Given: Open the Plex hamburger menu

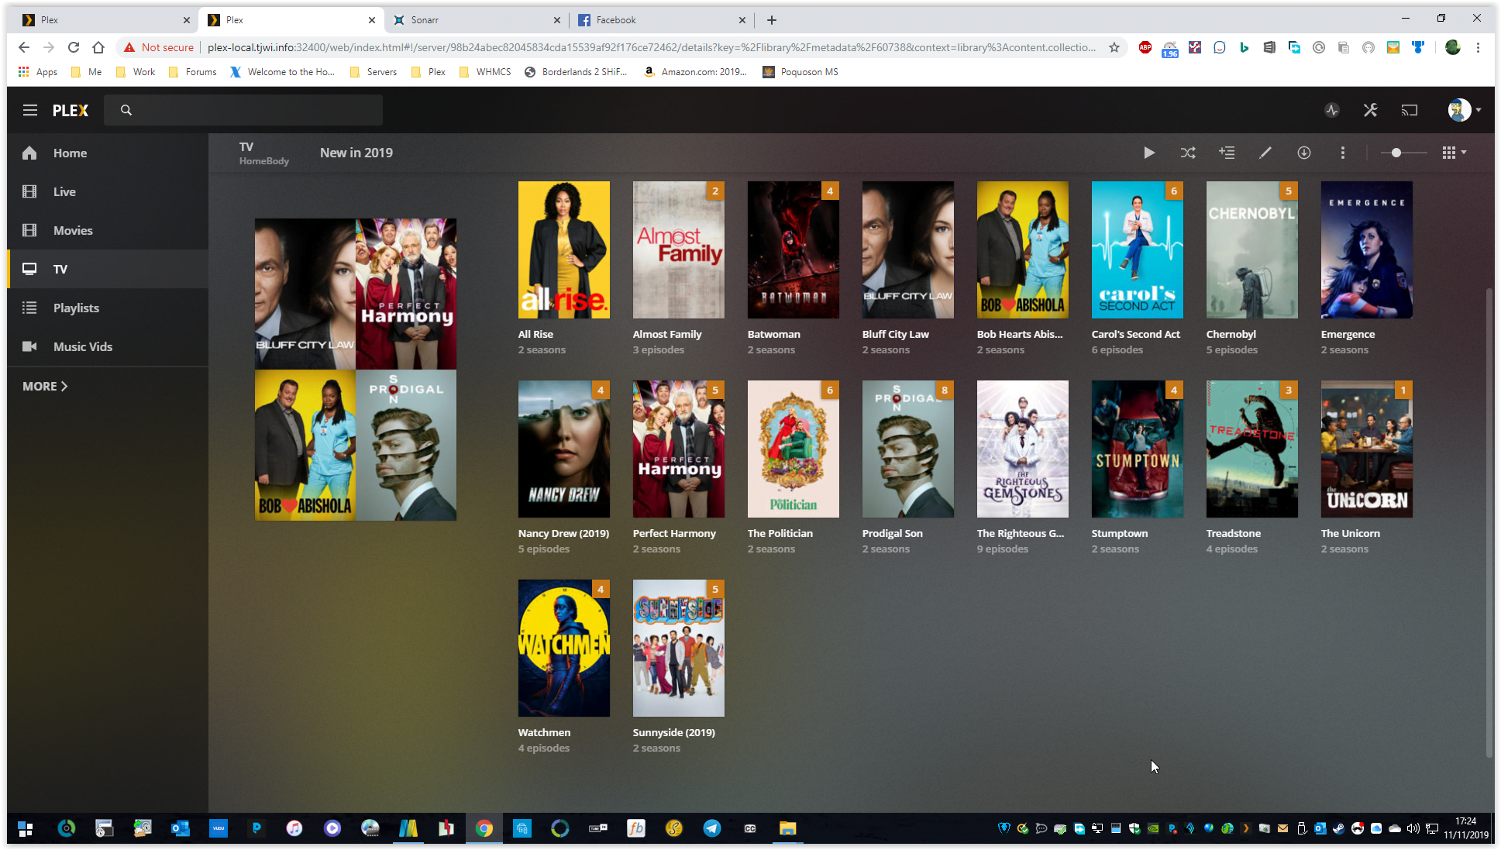Looking at the screenshot, I should [30, 110].
